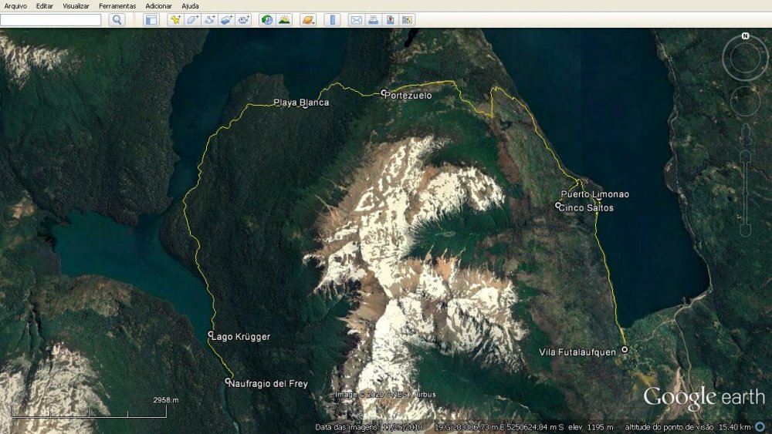Viewport: 772px width, 434px height.
Task: Open the Ferramentas menu
Action: point(117,6)
